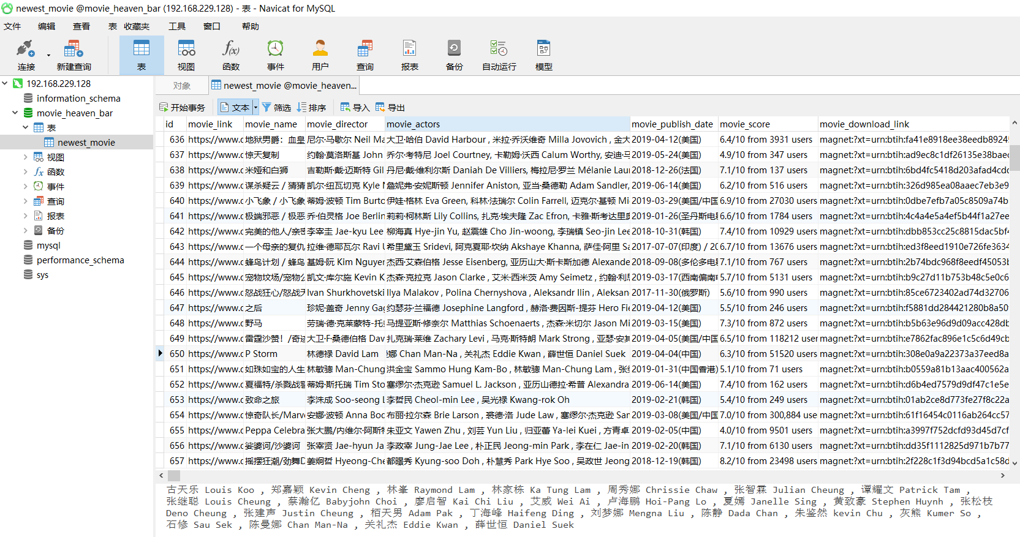
Task: Click the movie_download_link column header
Action: [x=913, y=124]
